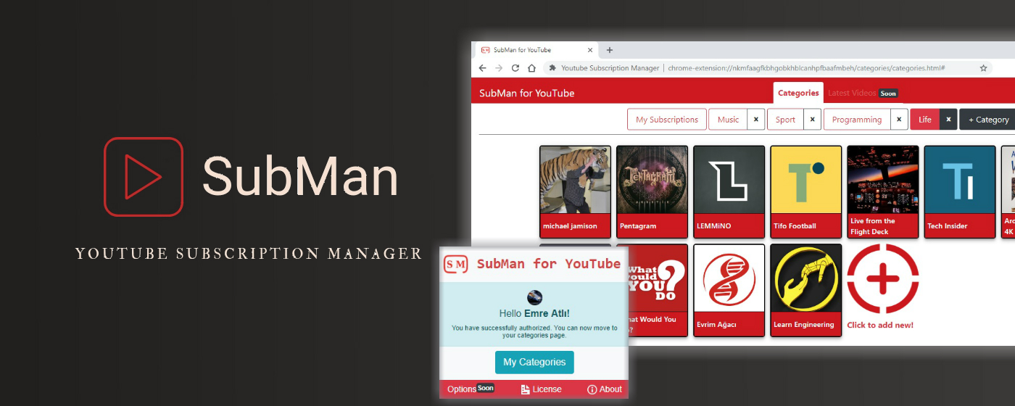The width and height of the screenshot is (1015, 406).
Task: Open the Tifo Football channel card
Action: (x=806, y=191)
